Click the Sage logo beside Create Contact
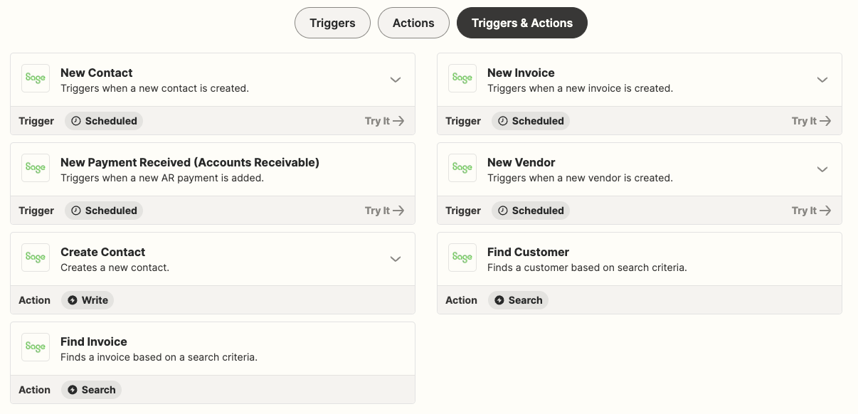 tap(36, 258)
